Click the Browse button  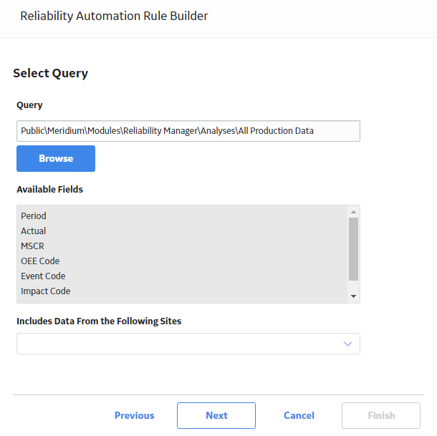(x=56, y=158)
